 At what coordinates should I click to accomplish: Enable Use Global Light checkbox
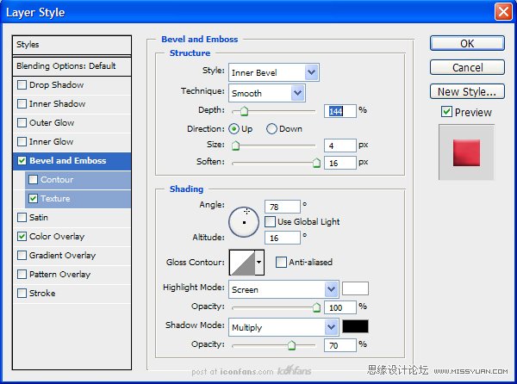pyautogui.click(x=270, y=221)
